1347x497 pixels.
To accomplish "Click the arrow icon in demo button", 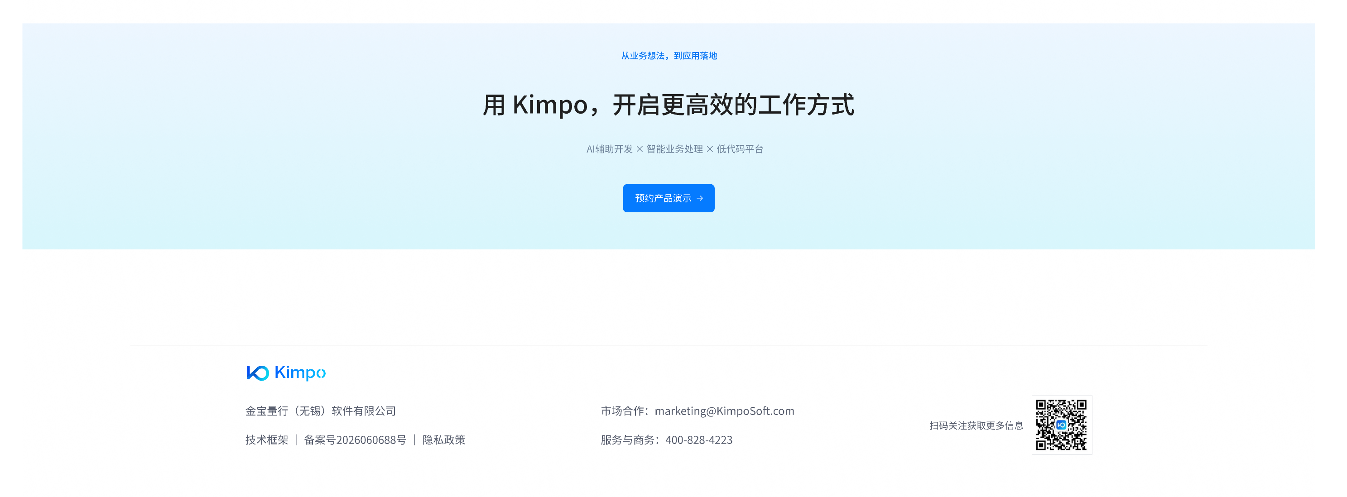I will click(x=700, y=199).
